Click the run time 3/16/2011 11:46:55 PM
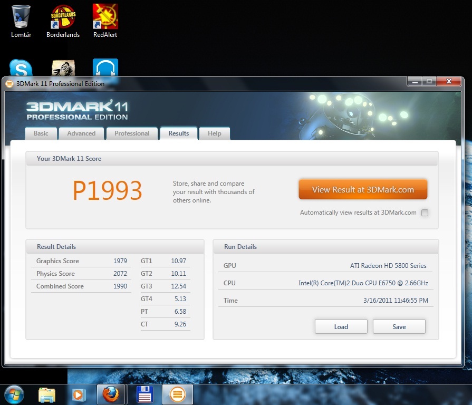Image resolution: width=472 pixels, height=405 pixels. [x=396, y=300]
